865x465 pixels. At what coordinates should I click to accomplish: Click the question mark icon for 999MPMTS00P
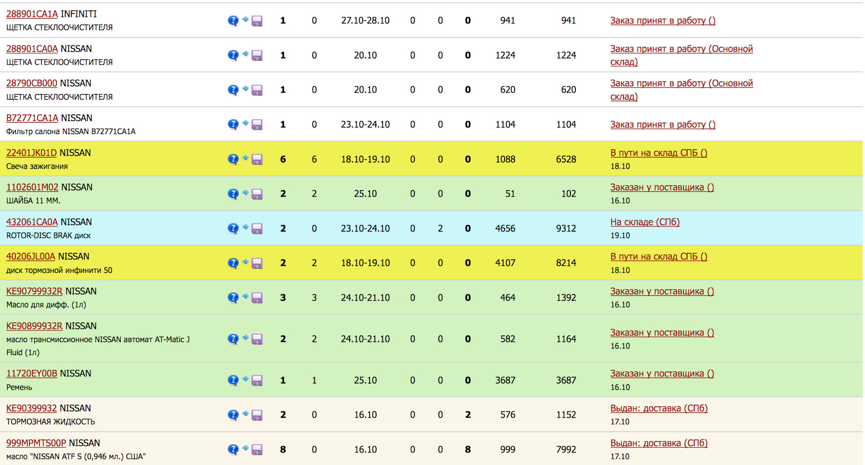click(233, 450)
